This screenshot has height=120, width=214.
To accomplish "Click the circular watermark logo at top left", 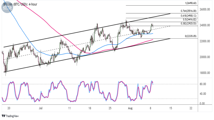I will pyautogui.click(x=7, y=7).
